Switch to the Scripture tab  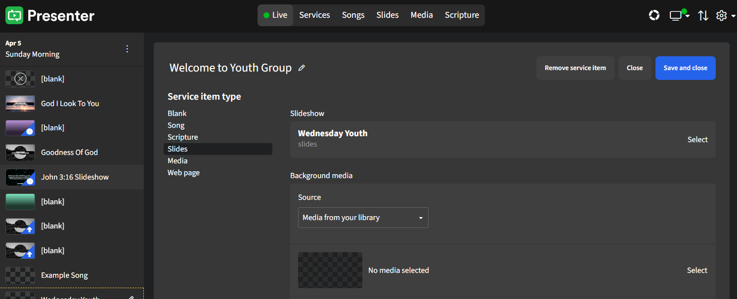coord(462,15)
